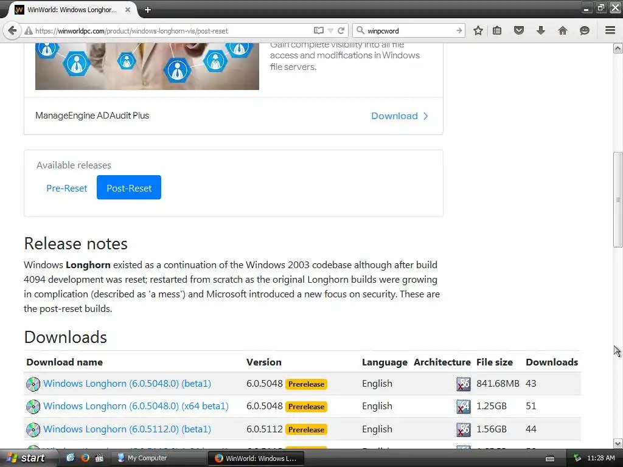Open reader view icon in address bar

[x=318, y=30]
